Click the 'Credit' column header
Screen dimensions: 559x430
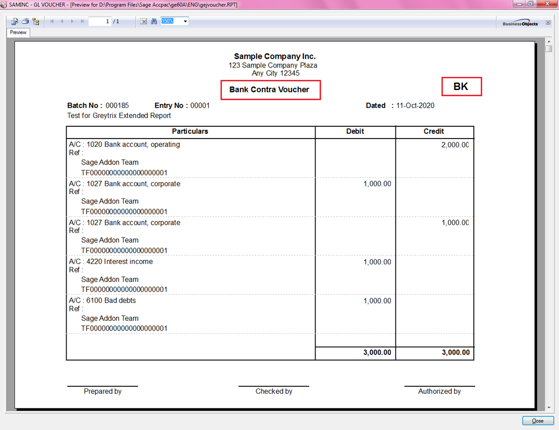click(434, 131)
